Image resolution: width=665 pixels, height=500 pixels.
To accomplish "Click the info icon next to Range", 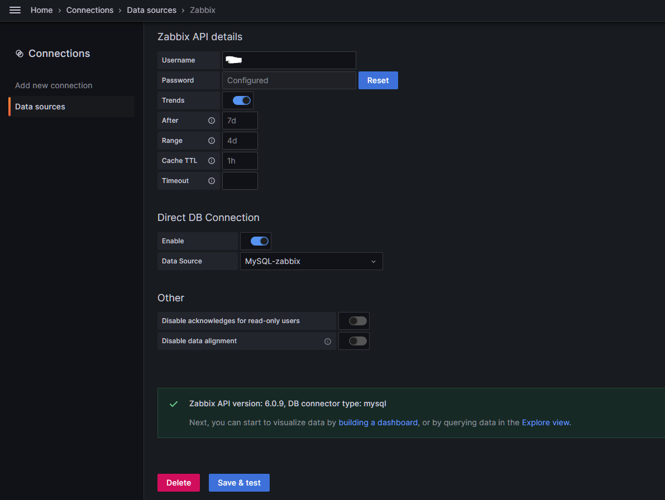I will [x=212, y=141].
